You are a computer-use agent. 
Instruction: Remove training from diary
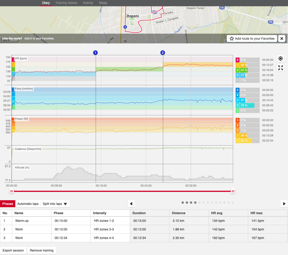(x=42, y=250)
